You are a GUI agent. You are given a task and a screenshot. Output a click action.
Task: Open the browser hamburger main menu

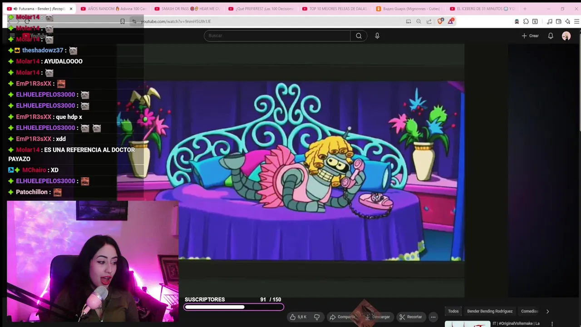point(576,21)
